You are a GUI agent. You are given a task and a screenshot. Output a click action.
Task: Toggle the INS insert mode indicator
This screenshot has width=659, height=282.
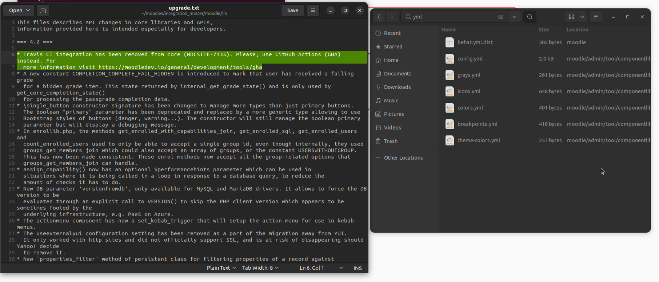[358, 268]
